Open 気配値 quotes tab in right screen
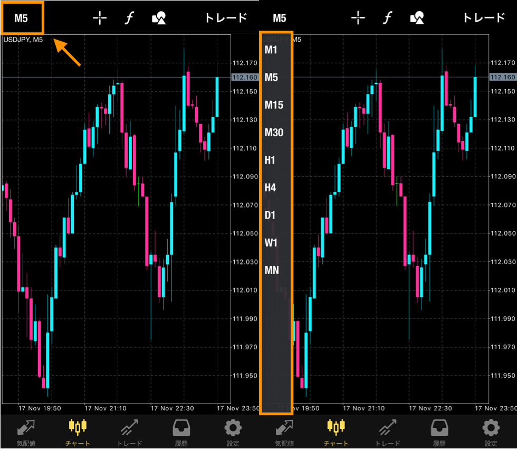Screen dimensions: 517x450 [x=284, y=433]
